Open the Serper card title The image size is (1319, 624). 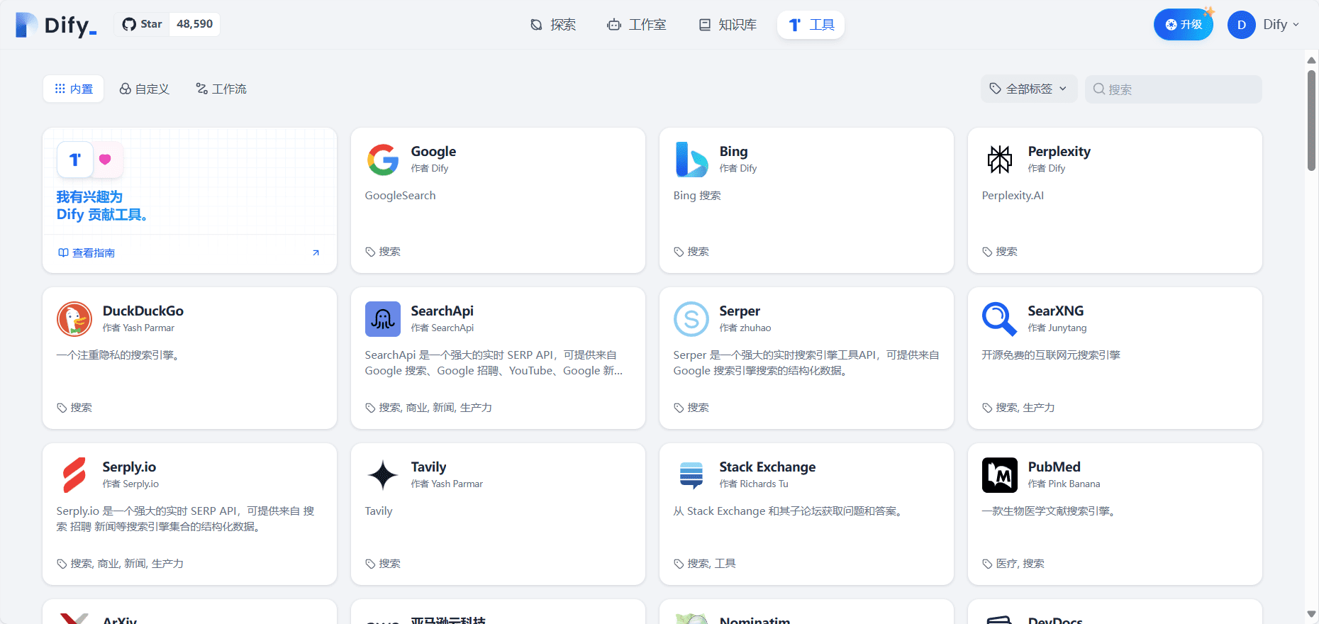click(740, 311)
